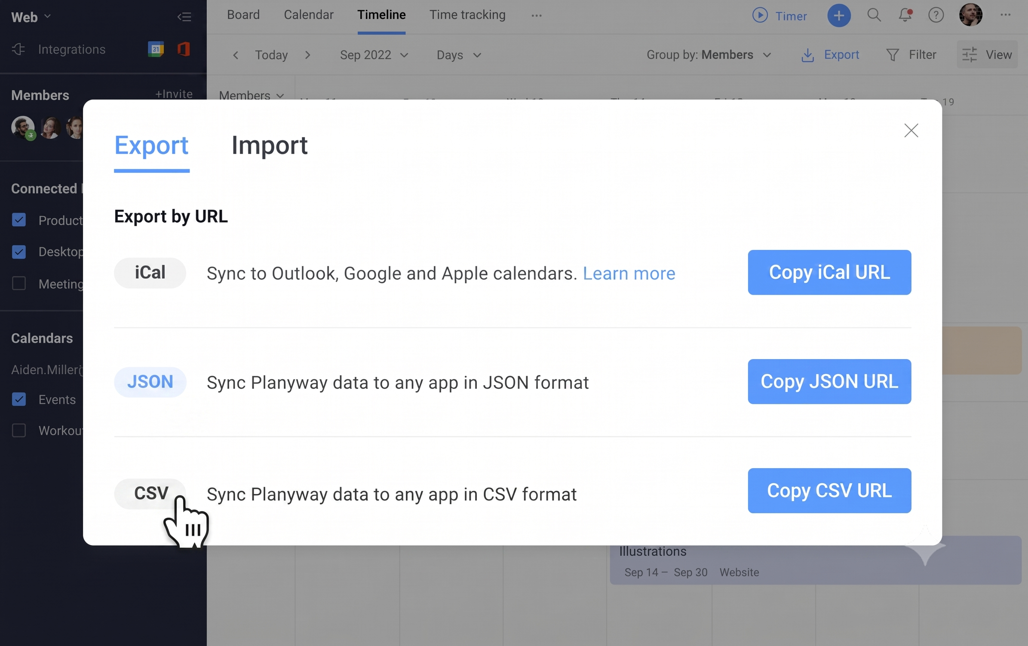Switch to the Import tab
Image resolution: width=1028 pixels, height=646 pixels.
tap(270, 145)
